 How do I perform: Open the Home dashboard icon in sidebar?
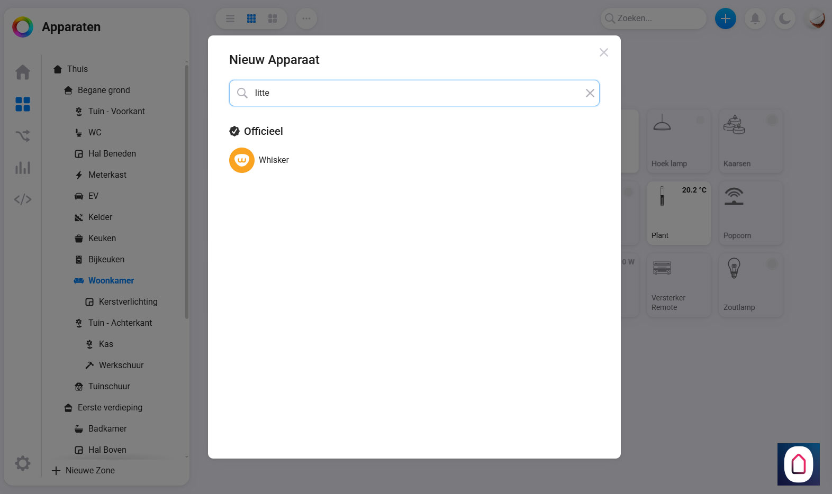click(23, 72)
